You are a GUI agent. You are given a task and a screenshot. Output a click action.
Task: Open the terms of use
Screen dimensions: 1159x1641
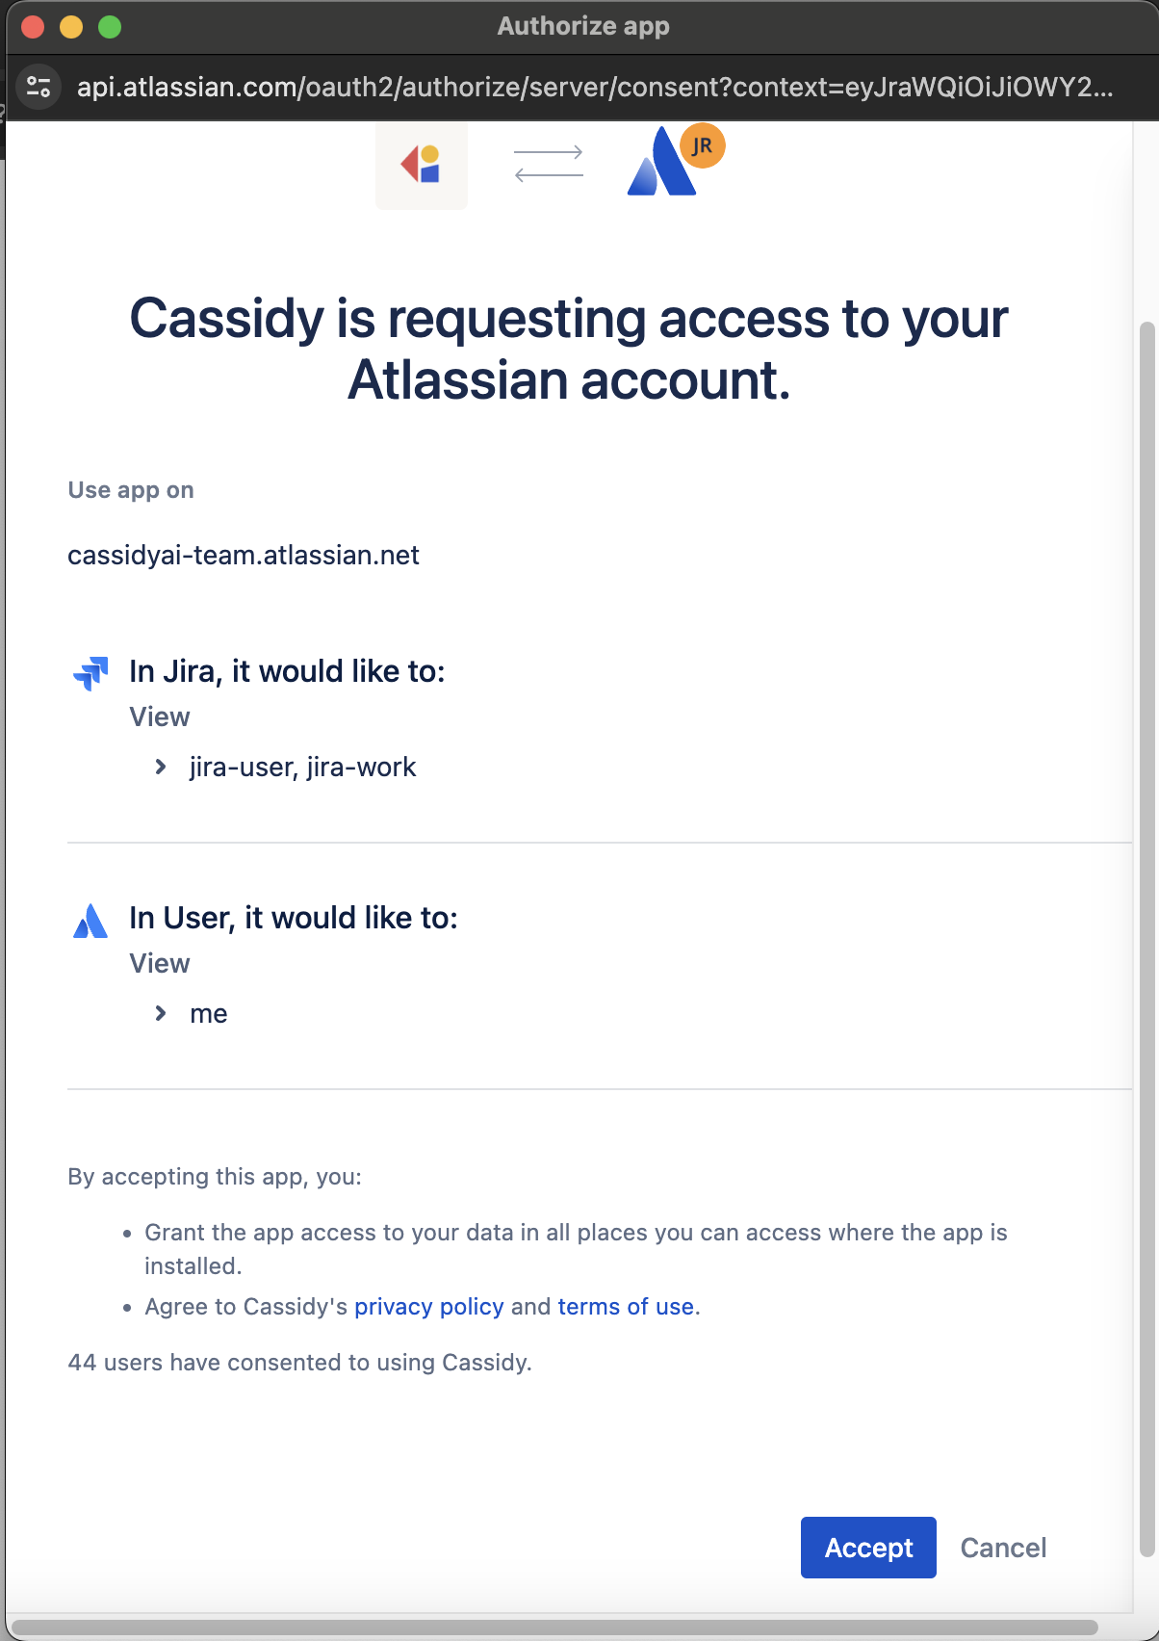tap(625, 1307)
